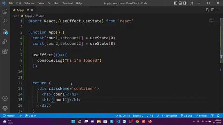Click the "hi i'm loaded" string
The width and height of the screenshot is (223, 125).
coord(82,60)
